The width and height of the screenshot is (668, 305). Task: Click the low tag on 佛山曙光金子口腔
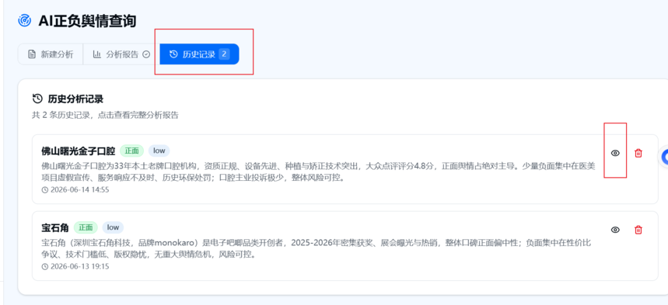coord(159,151)
